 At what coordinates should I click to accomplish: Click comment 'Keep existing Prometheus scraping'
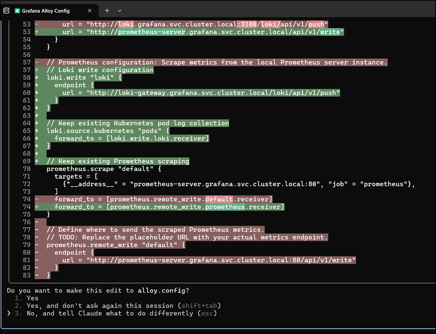(x=112, y=161)
